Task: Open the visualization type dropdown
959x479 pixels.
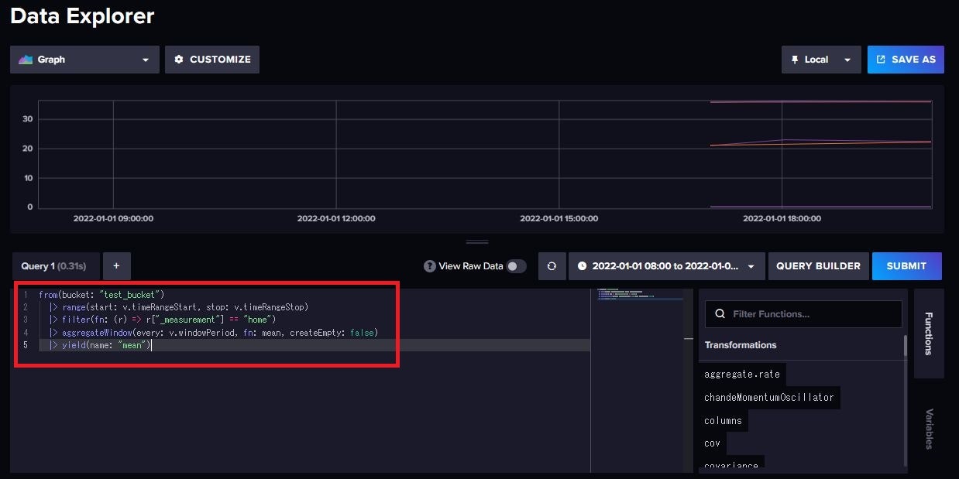Action: click(144, 59)
